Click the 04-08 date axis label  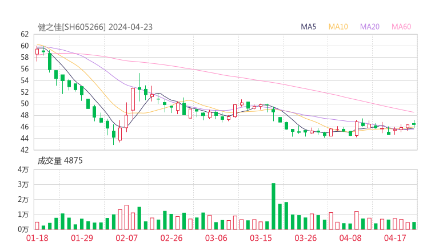(350, 238)
